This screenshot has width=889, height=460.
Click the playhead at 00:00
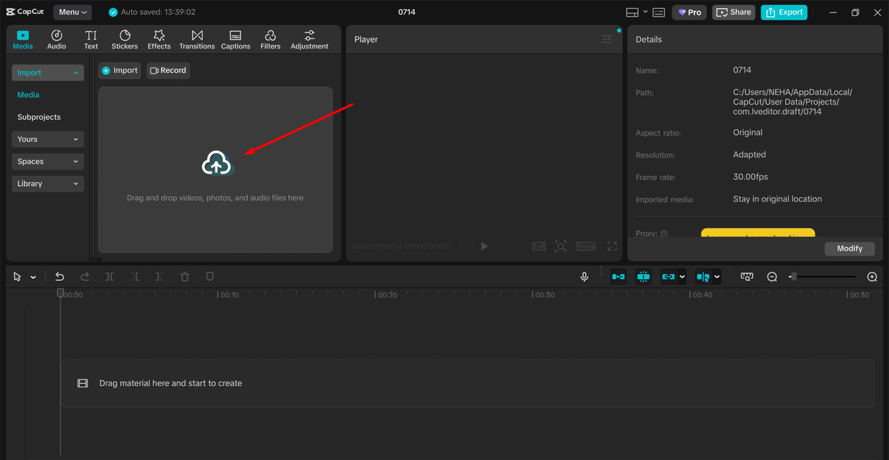60,293
